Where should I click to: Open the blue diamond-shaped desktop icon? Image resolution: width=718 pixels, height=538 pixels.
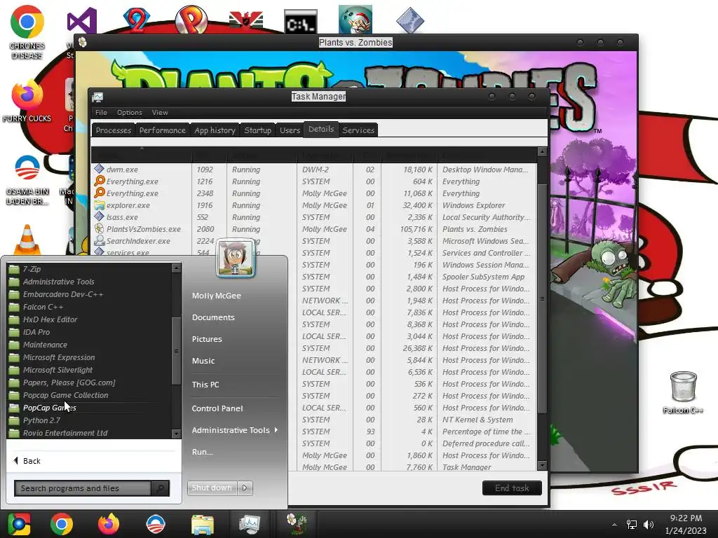tap(409, 20)
